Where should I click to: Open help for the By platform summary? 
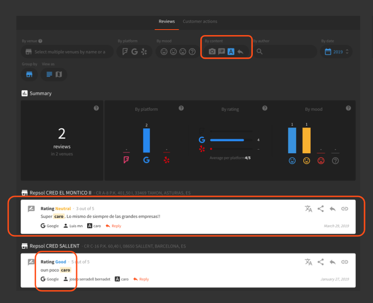click(181, 108)
